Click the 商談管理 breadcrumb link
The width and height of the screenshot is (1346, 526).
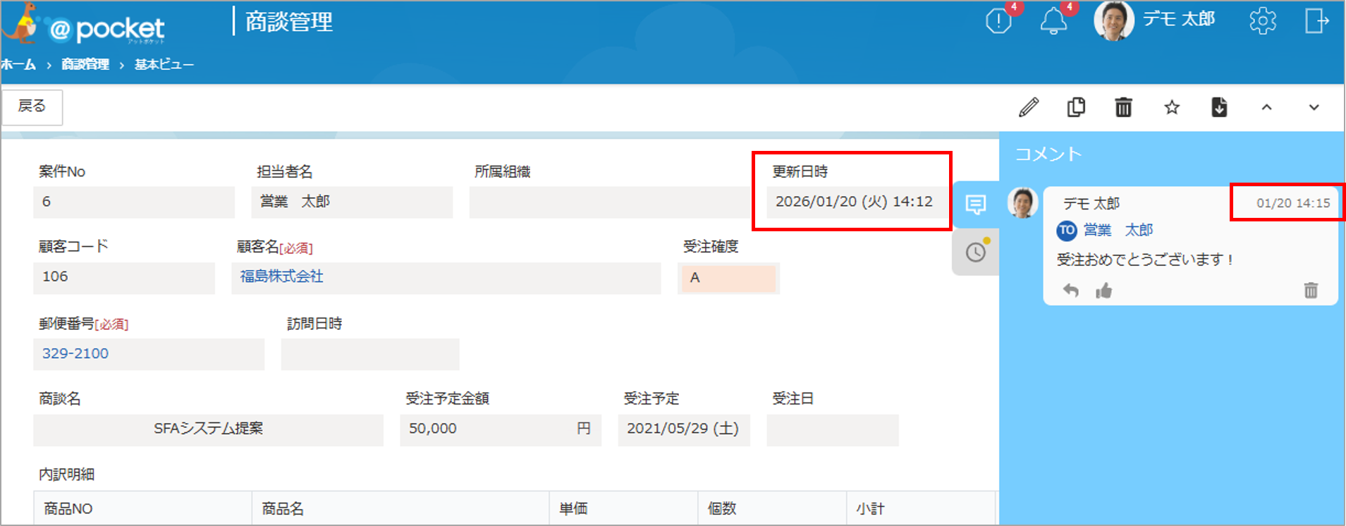[85, 64]
